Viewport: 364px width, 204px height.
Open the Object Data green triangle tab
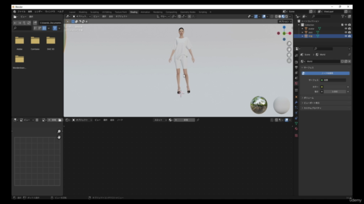296,124
